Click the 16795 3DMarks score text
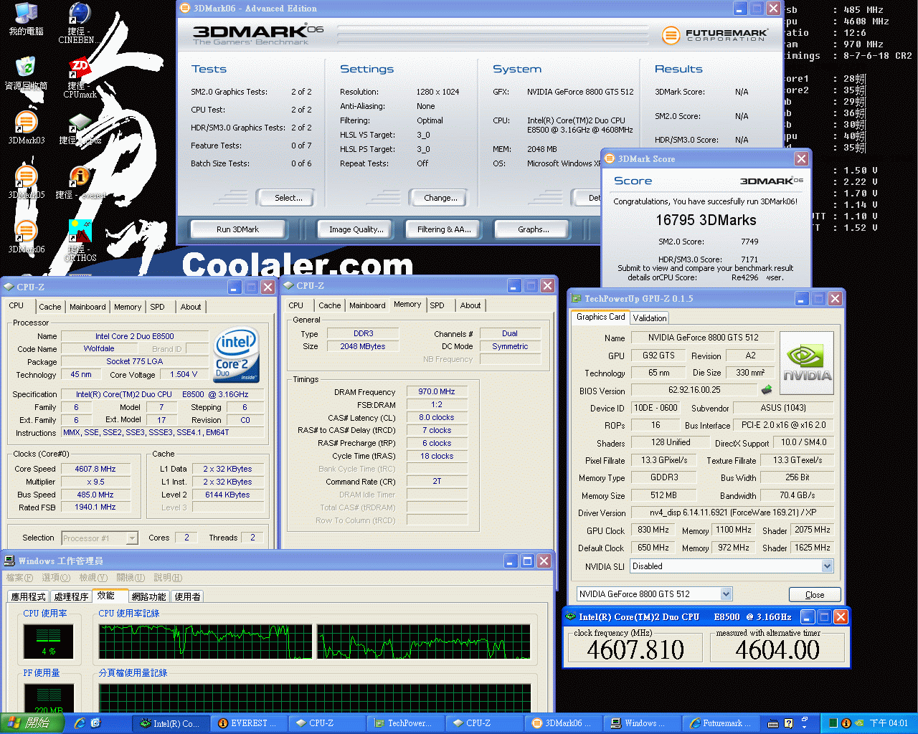Screen dimensions: 918x734 [706, 220]
